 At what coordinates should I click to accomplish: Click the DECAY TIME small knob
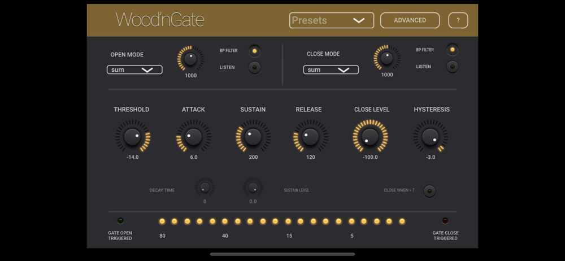[x=205, y=188]
